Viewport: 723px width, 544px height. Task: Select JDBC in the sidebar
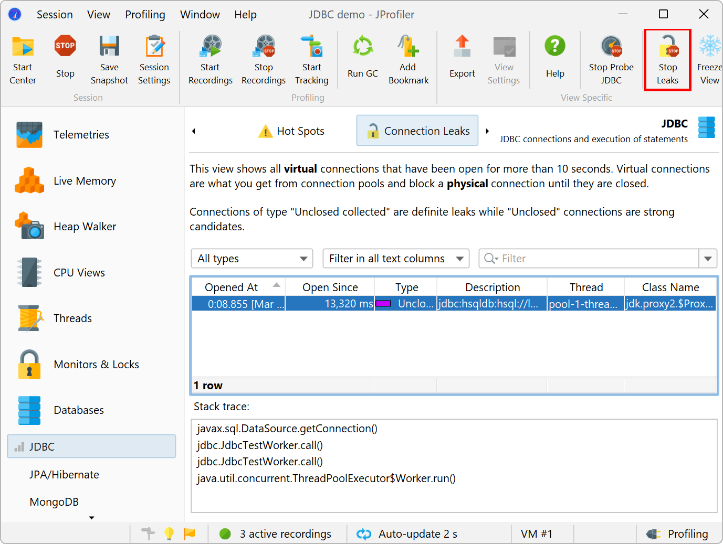92,446
